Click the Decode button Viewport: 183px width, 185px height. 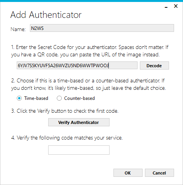click(154, 66)
